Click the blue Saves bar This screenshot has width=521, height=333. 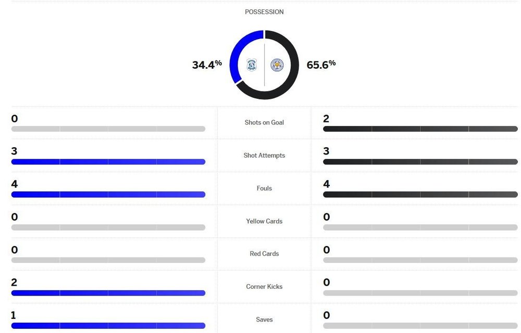pos(108,326)
